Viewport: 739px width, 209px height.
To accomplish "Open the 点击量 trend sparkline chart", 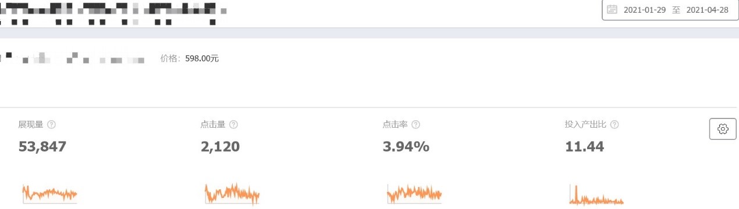I will pos(232,193).
